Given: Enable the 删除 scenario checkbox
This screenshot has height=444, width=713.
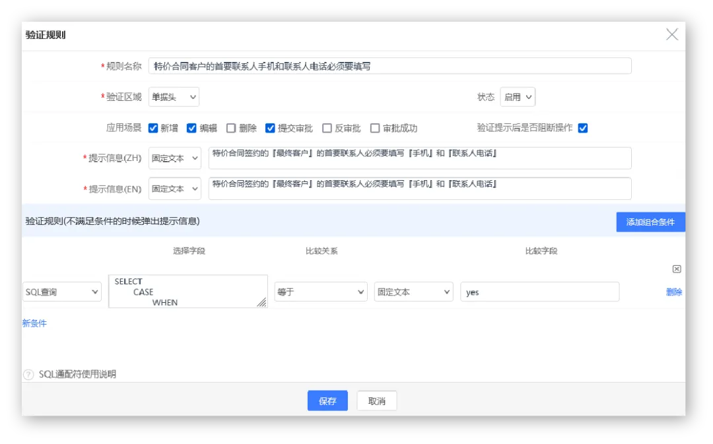Looking at the screenshot, I should pos(231,128).
